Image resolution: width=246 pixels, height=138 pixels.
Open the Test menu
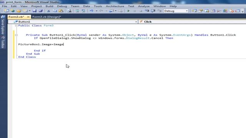pyautogui.click(x=131, y=6)
